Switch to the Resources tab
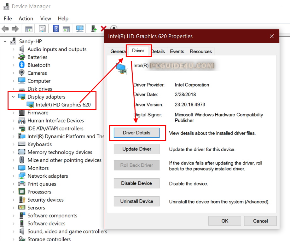Viewport: 290px width, 241px height. [x=201, y=51]
